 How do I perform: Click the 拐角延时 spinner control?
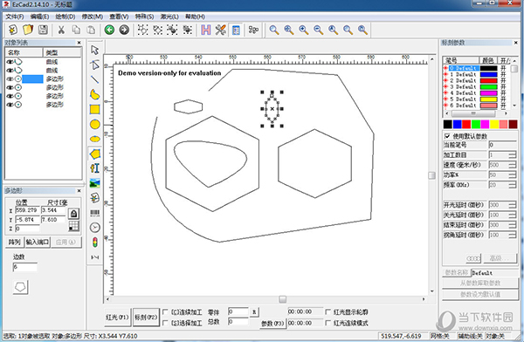pos(513,235)
